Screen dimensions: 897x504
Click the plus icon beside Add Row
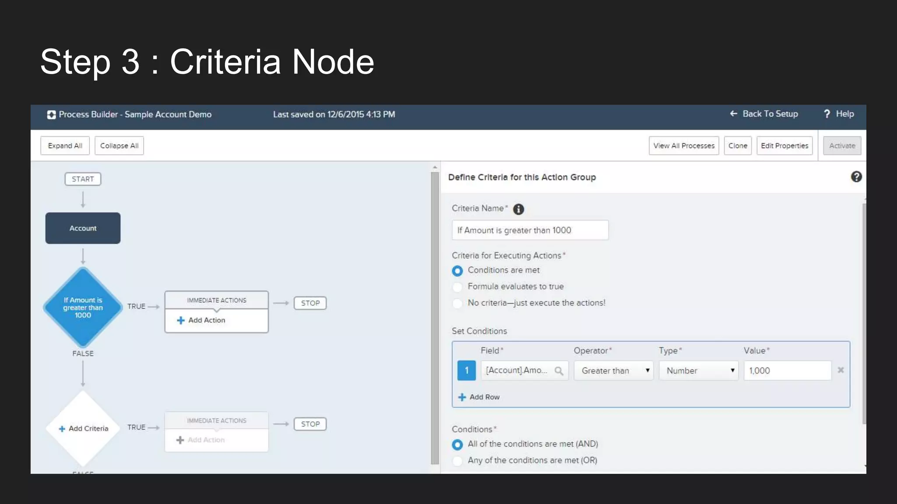point(462,397)
